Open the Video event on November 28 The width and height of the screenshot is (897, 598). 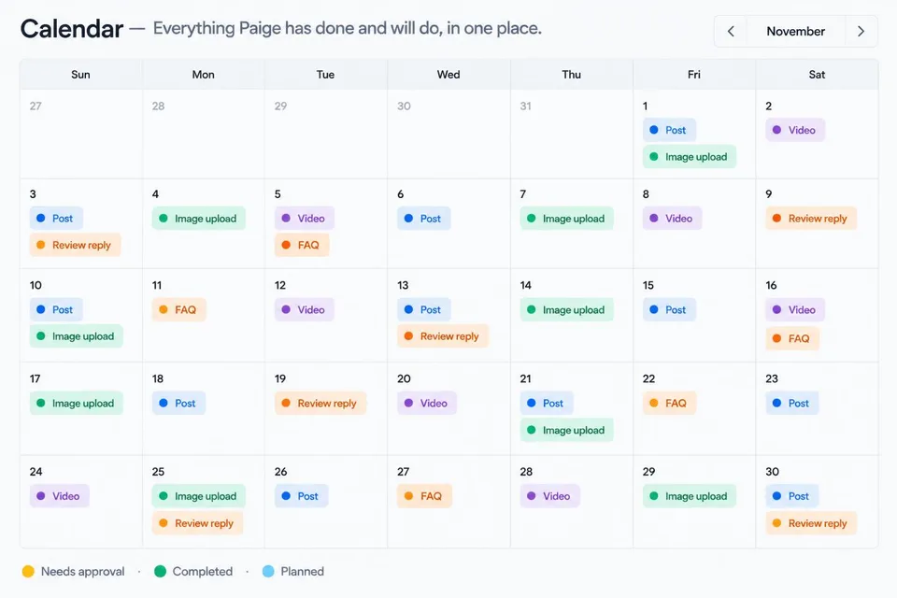[x=549, y=496]
